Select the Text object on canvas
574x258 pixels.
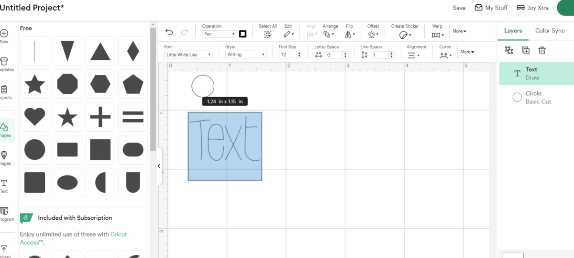click(225, 146)
